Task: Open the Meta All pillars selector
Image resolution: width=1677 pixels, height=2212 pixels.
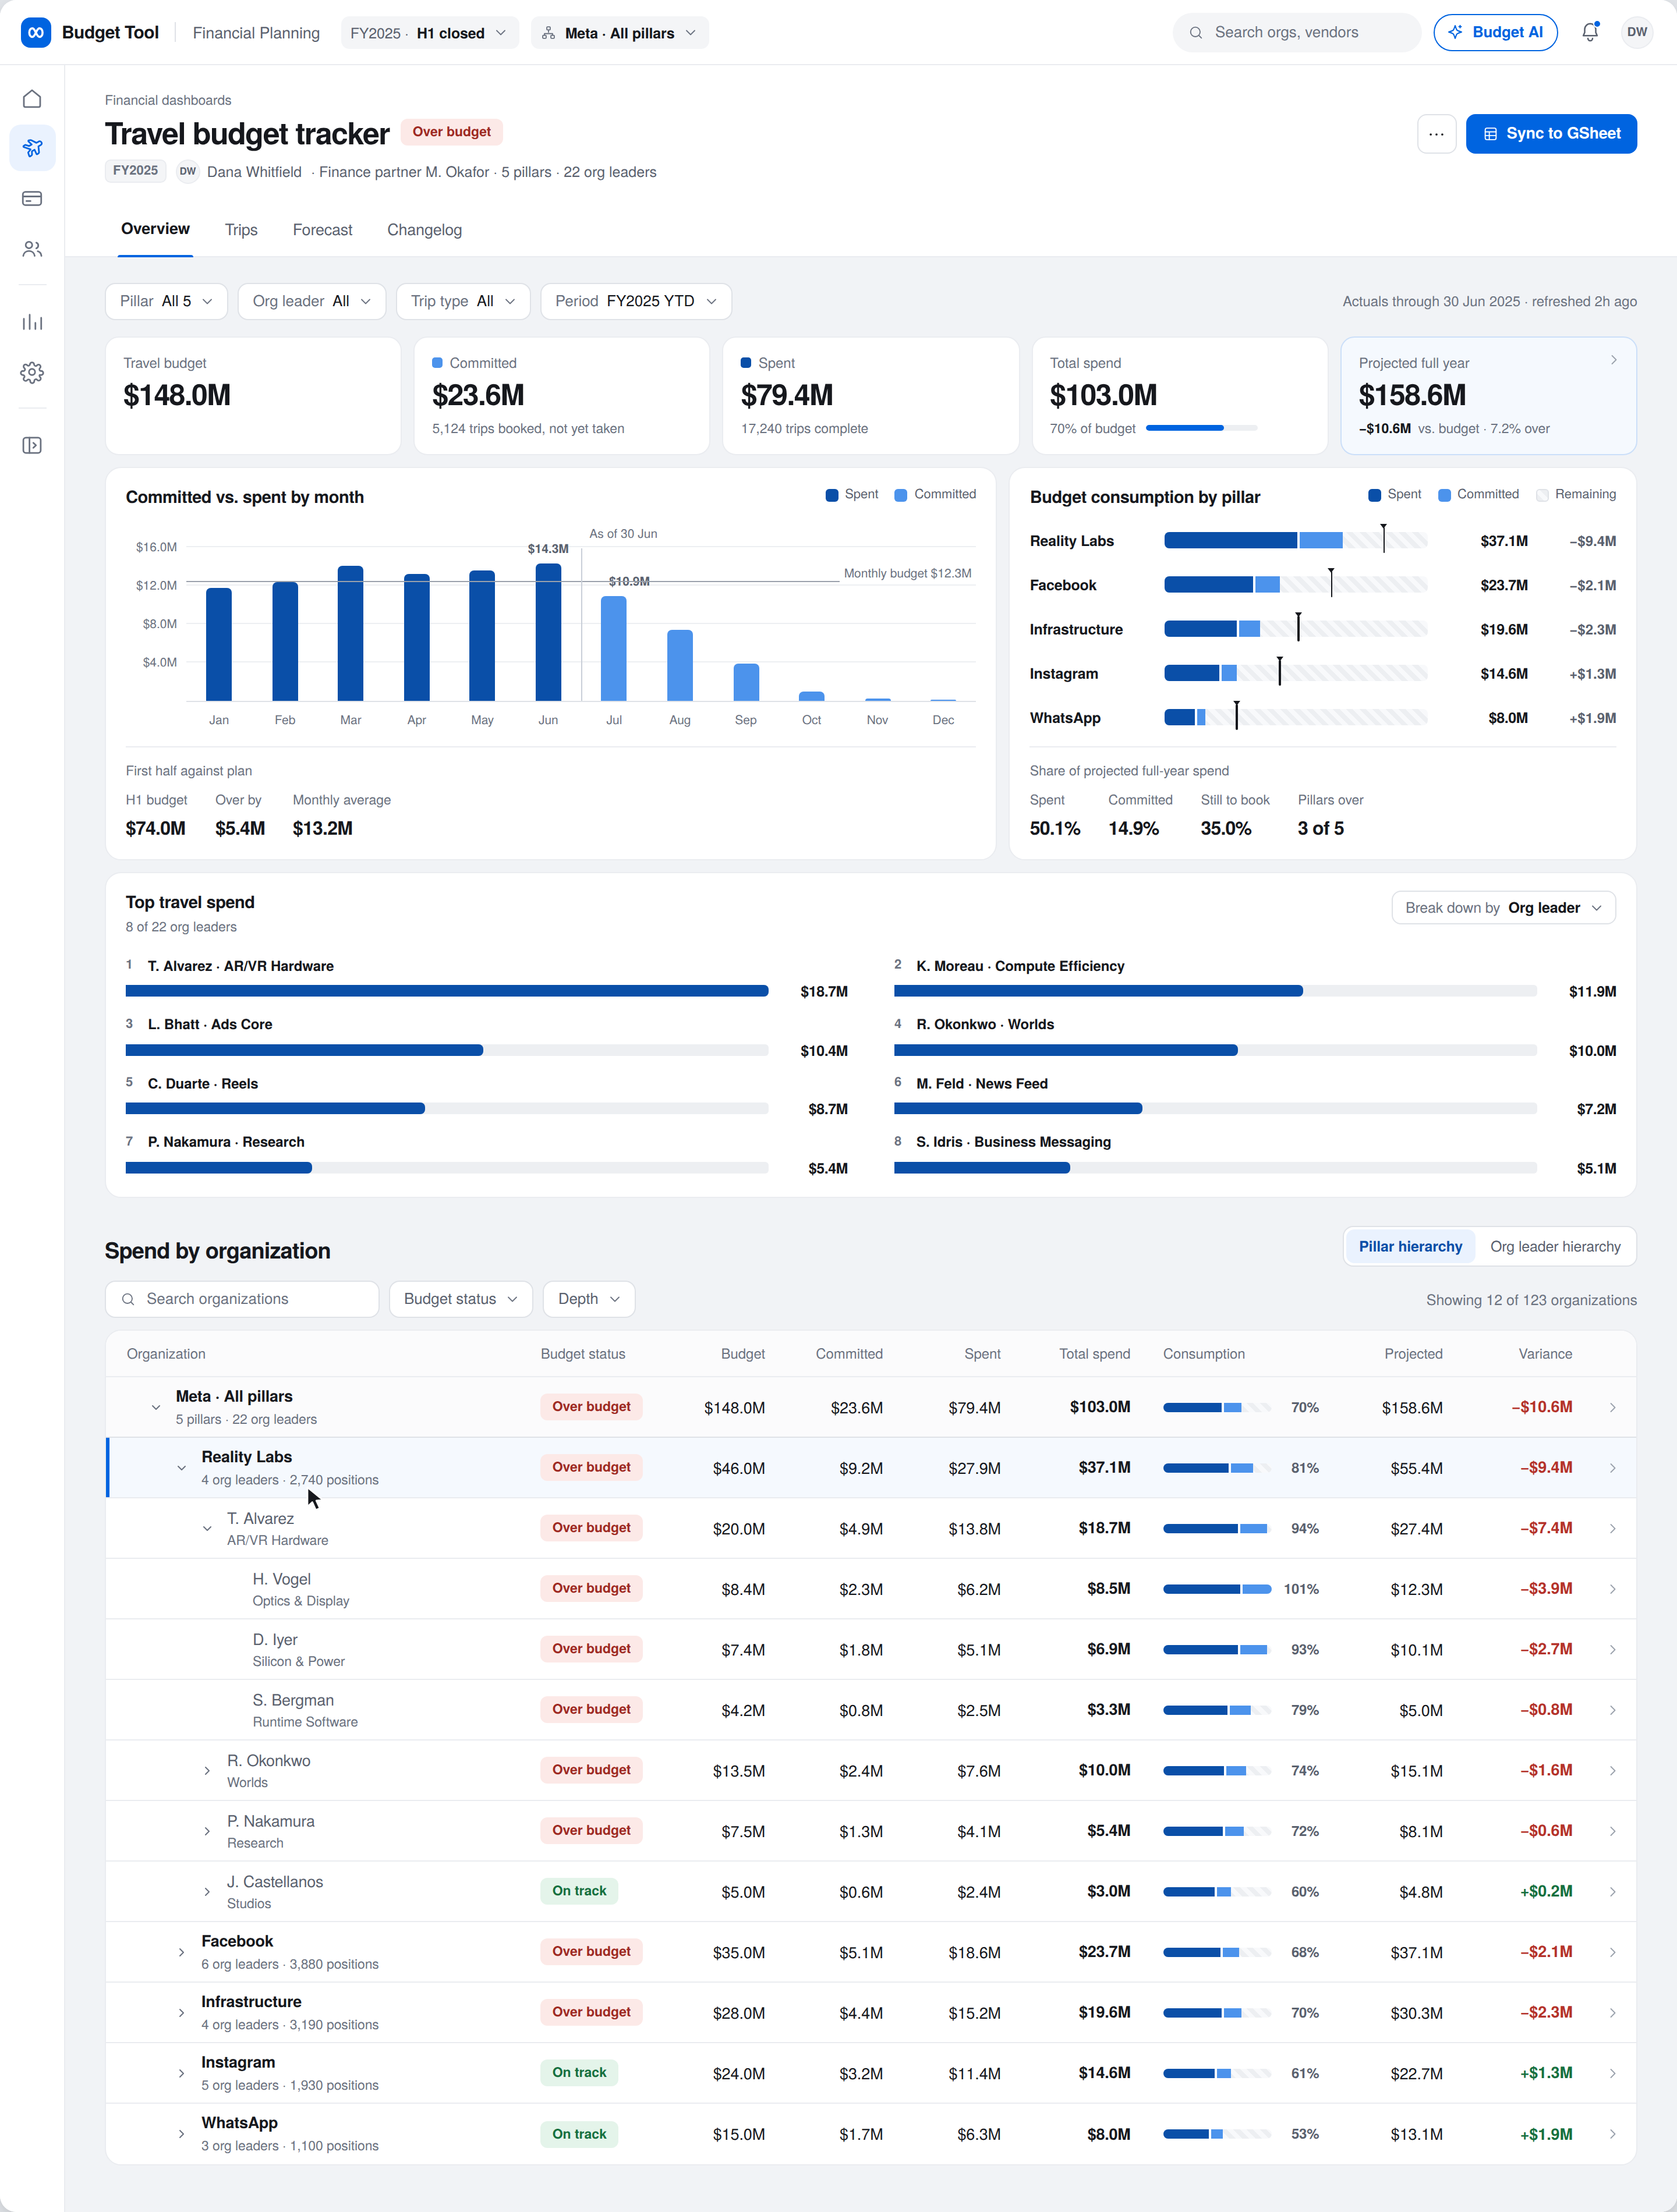Action: [620, 33]
